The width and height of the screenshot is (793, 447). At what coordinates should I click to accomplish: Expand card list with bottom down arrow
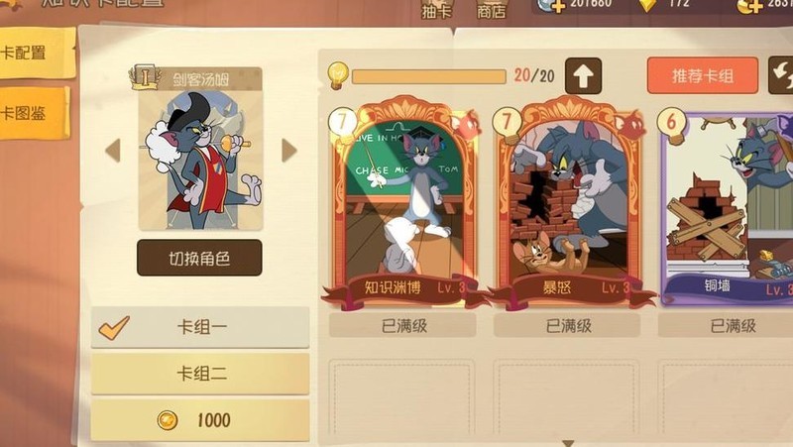click(x=568, y=443)
